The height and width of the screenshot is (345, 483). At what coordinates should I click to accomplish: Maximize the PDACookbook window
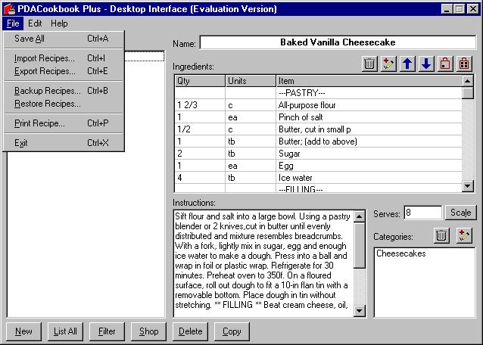pyautogui.click(x=459, y=9)
